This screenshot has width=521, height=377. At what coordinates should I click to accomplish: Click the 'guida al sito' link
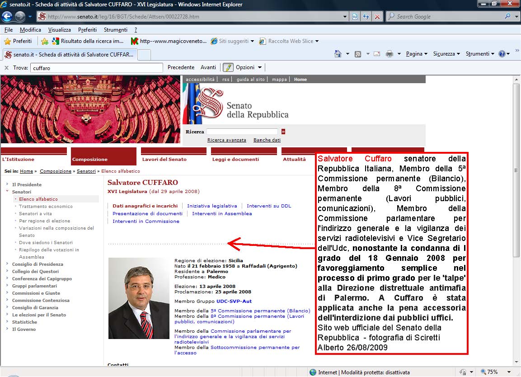pyautogui.click(x=250, y=80)
